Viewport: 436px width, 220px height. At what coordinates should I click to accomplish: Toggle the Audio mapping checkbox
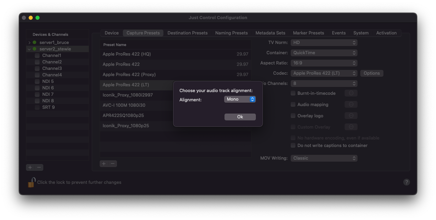(x=293, y=104)
